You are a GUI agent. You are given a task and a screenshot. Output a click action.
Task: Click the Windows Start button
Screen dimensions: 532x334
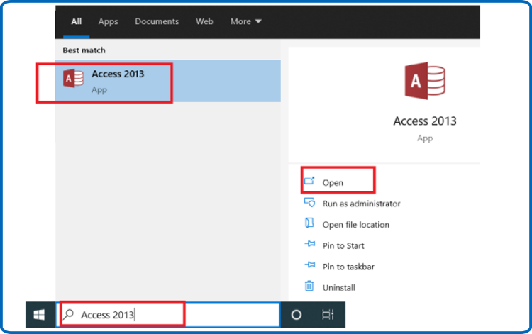coord(39,315)
